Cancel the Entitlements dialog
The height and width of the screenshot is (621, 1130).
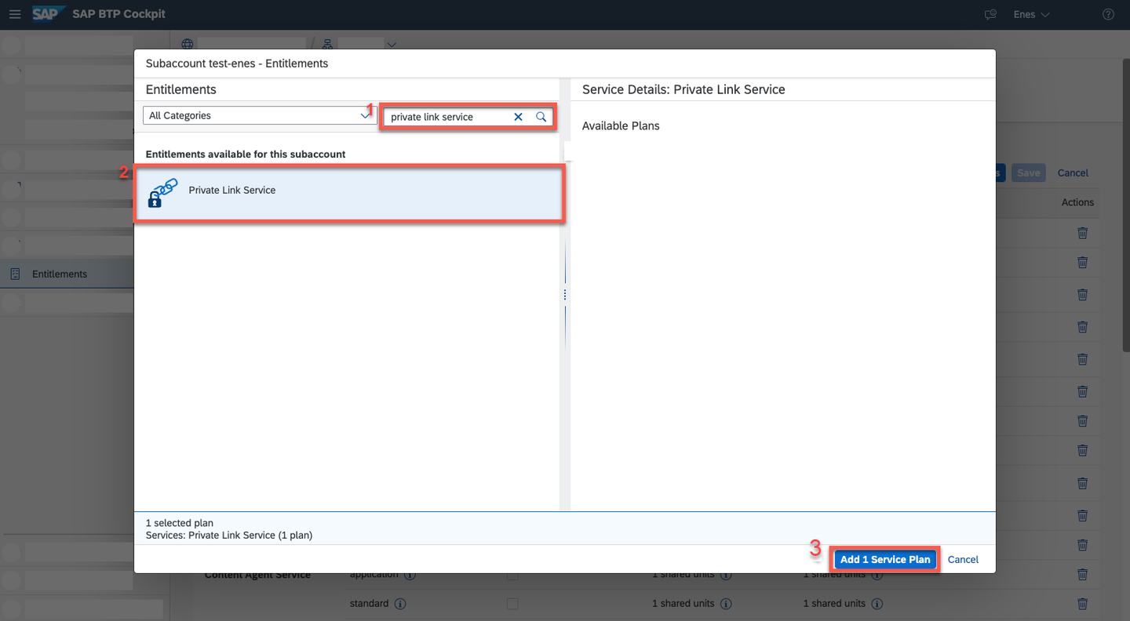coord(963,559)
